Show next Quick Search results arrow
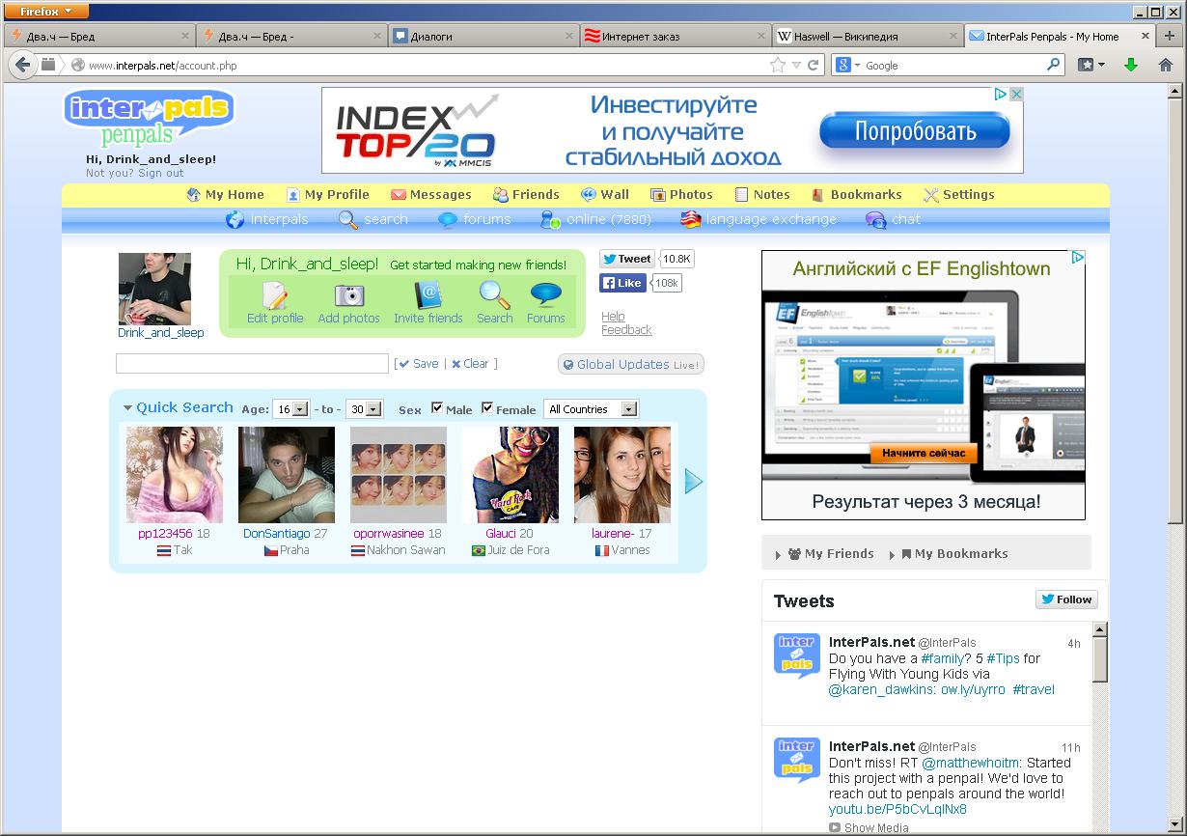1187x836 pixels. coord(694,481)
